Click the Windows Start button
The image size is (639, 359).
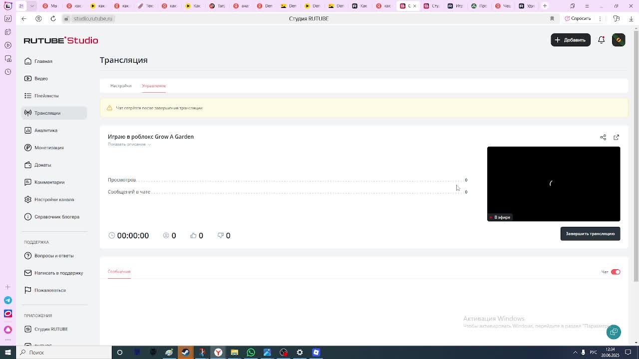pyautogui.click(x=8, y=353)
